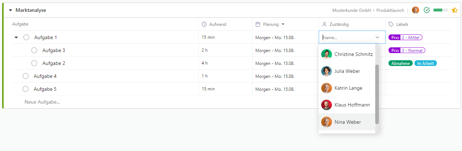462x151 pixels.
Task: Open the Produktlaunch breadcrumb link
Action: pos(390,10)
